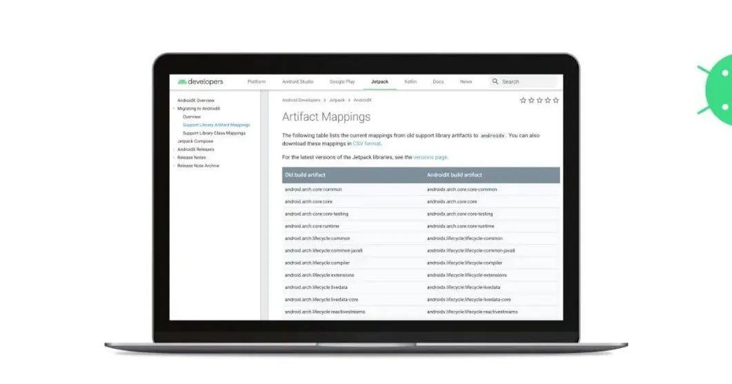Click the android.arch.core:core-testing cell
The image size is (732, 384).
click(x=317, y=214)
